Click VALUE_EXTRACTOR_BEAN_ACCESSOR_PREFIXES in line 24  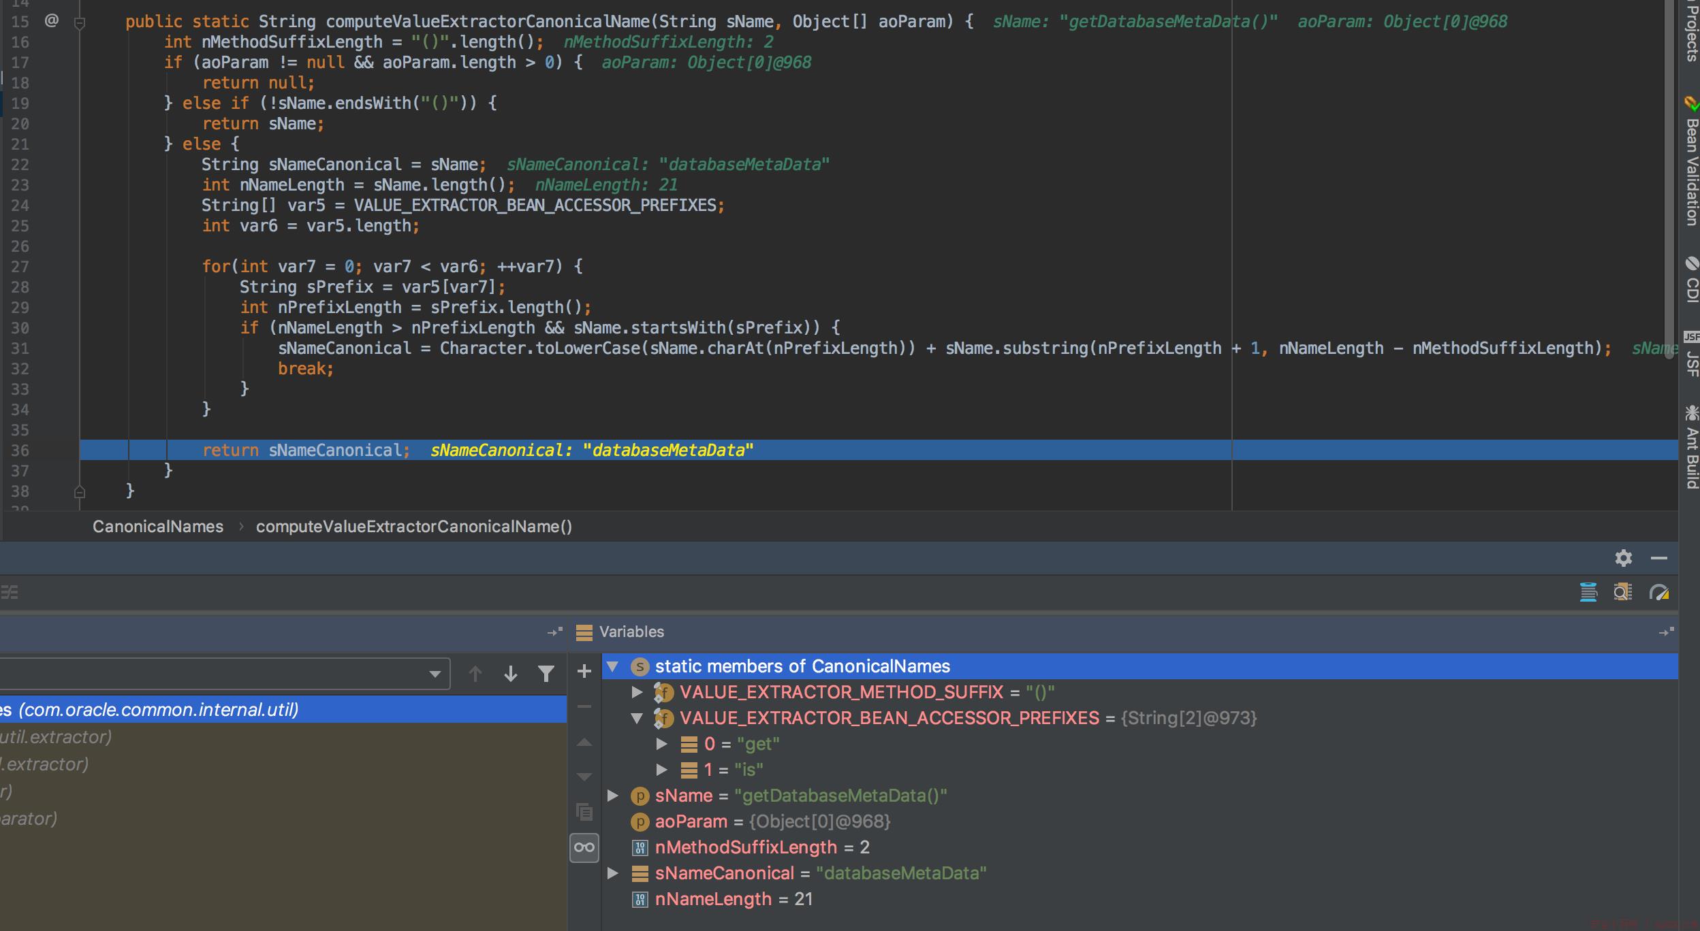pos(535,206)
